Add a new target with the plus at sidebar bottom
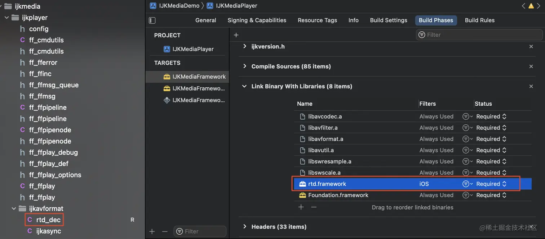Viewport: 545px width, 239px height. 152,231
